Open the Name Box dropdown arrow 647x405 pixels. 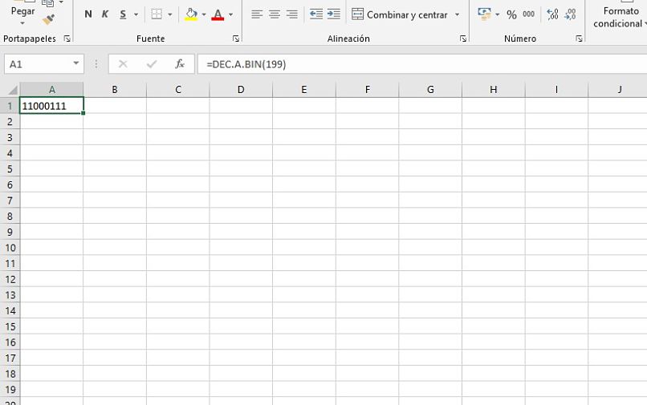[76, 63]
